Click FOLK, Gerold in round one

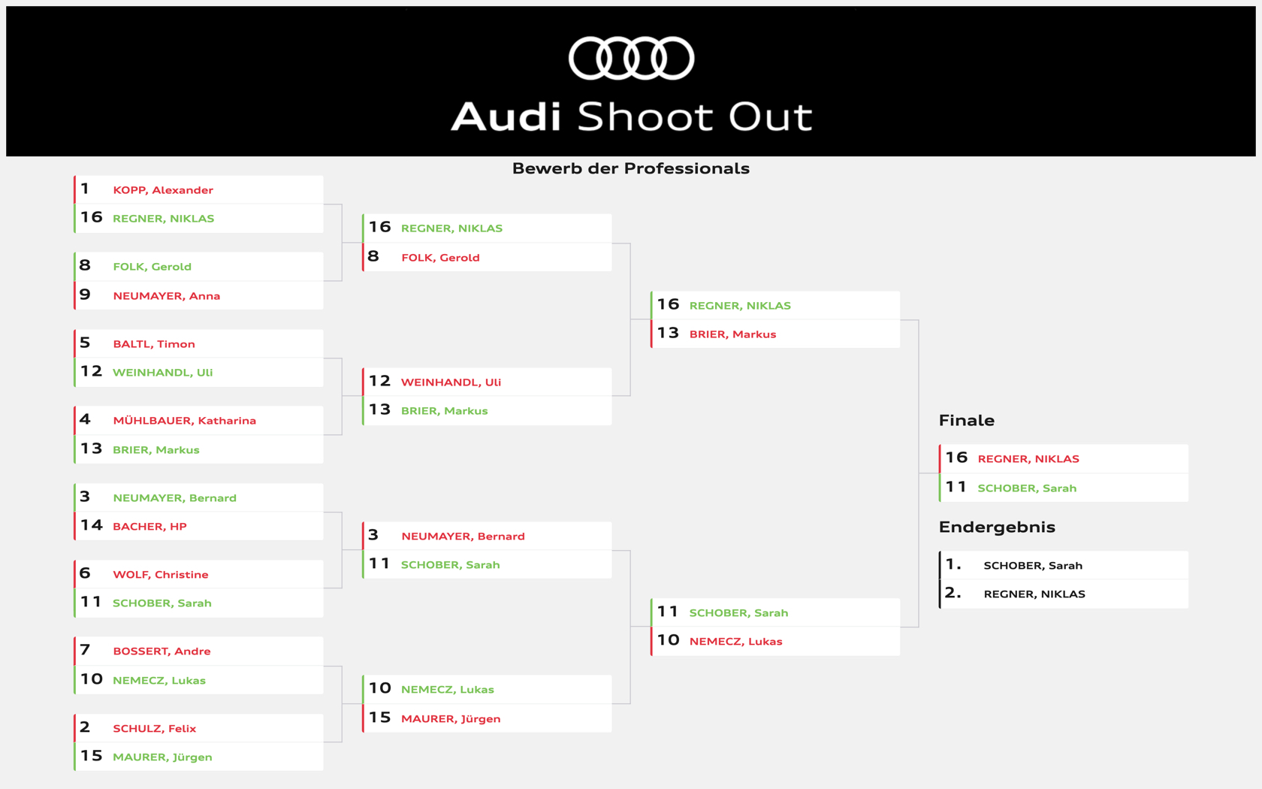pos(198,267)
